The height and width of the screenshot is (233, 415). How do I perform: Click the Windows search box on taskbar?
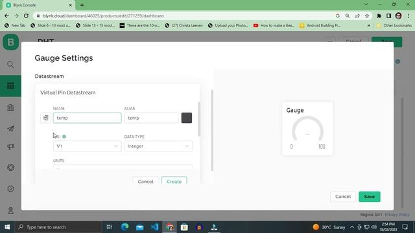click(58, 227)
